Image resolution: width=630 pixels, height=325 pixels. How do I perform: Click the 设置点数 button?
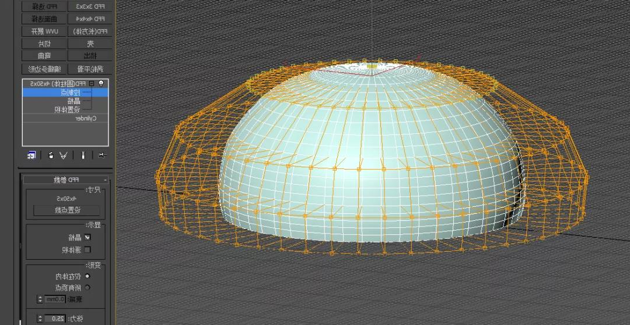coord(66,210)
